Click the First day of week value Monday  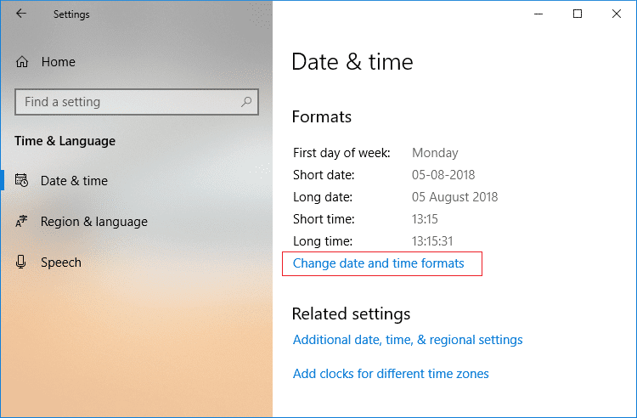435,153
